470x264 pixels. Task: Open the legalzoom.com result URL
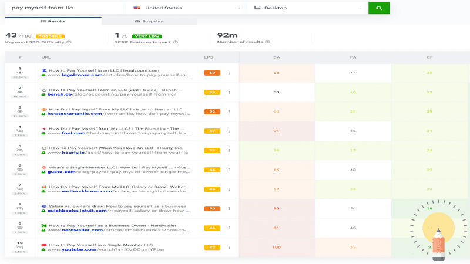click(119, 75)
